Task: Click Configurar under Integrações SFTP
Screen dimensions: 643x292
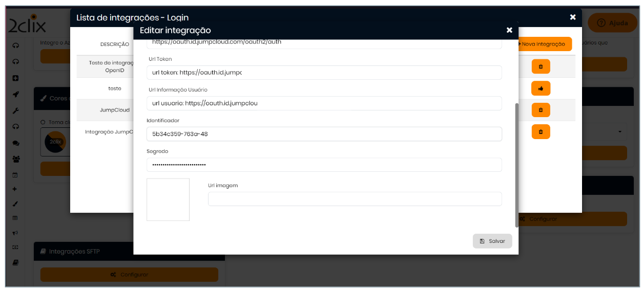Action: click(x=129, y=275)
